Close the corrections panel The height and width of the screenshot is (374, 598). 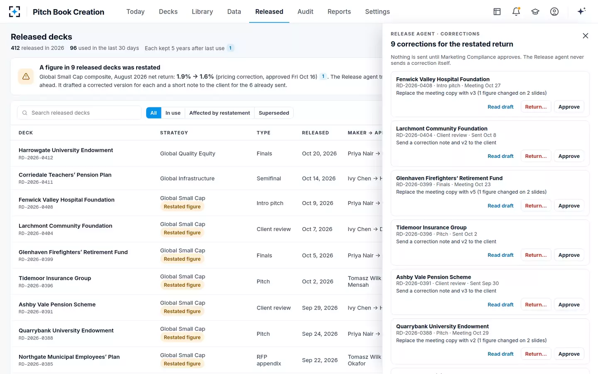(586, 36)
